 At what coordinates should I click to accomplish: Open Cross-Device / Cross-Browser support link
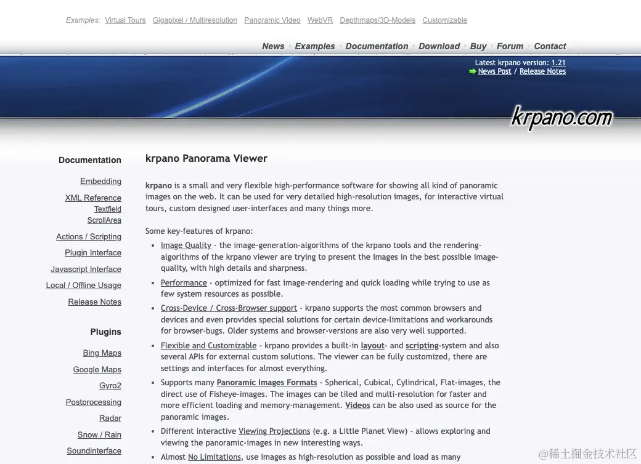[229, 308]
